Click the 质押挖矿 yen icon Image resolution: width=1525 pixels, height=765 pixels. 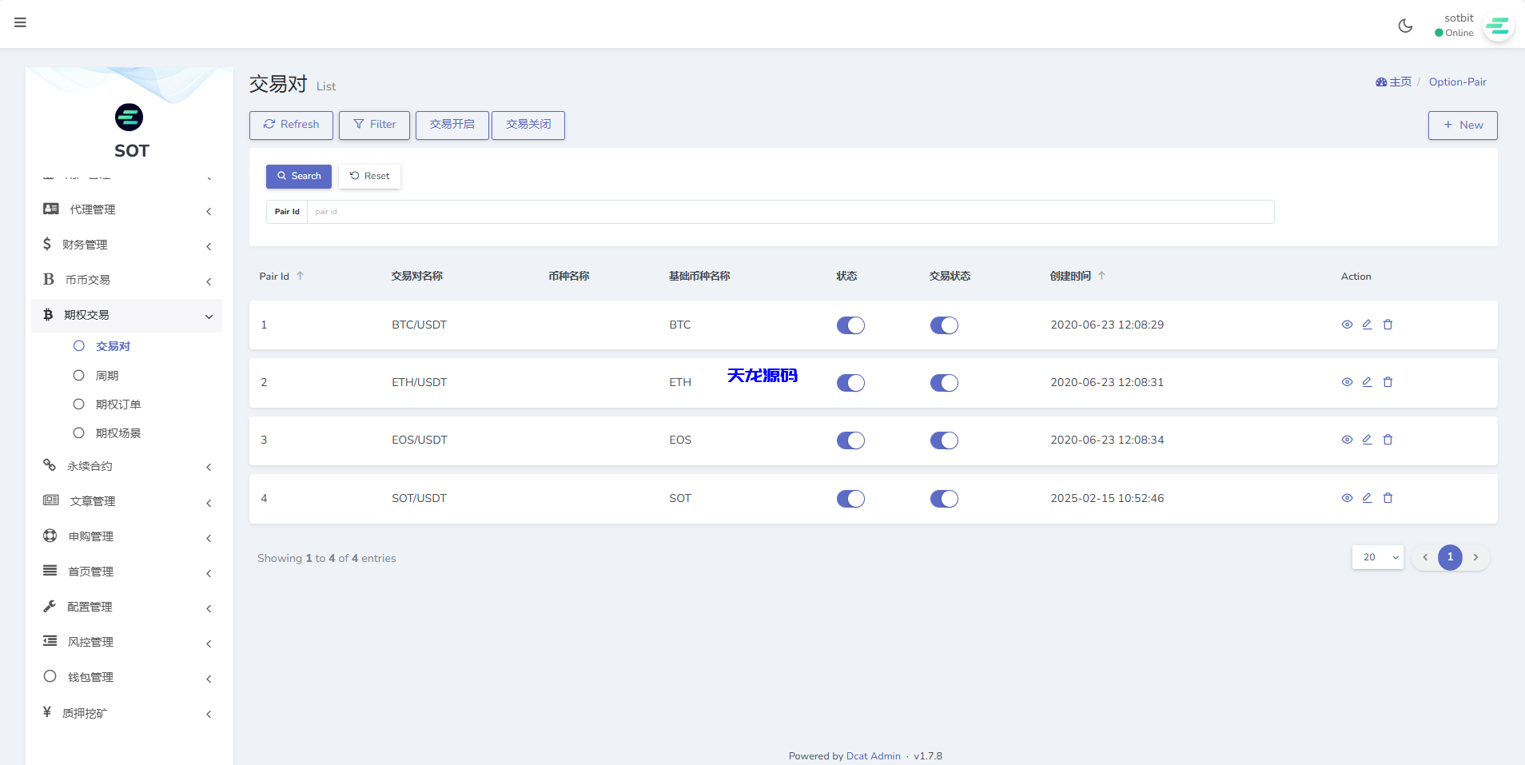click(x=47, y=711)
